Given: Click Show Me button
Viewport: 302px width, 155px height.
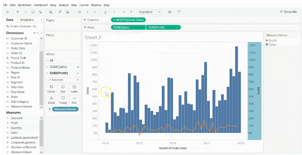Looking at the screenshot, I should pyautogui.click(x=288, y=12).
